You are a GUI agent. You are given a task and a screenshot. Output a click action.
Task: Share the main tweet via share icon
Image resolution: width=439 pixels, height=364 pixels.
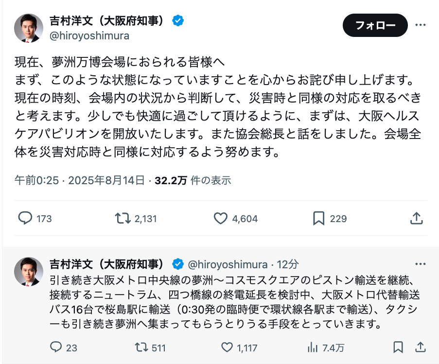point(416,218)
